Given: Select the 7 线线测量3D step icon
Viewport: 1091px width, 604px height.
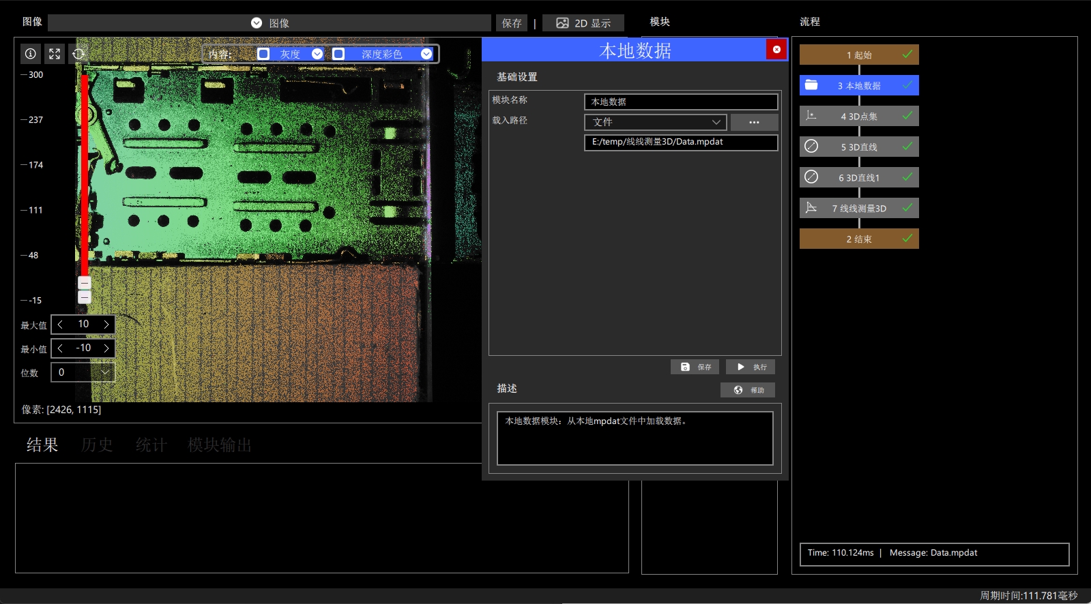Looking at the screenshot, I should click(811, 208).
